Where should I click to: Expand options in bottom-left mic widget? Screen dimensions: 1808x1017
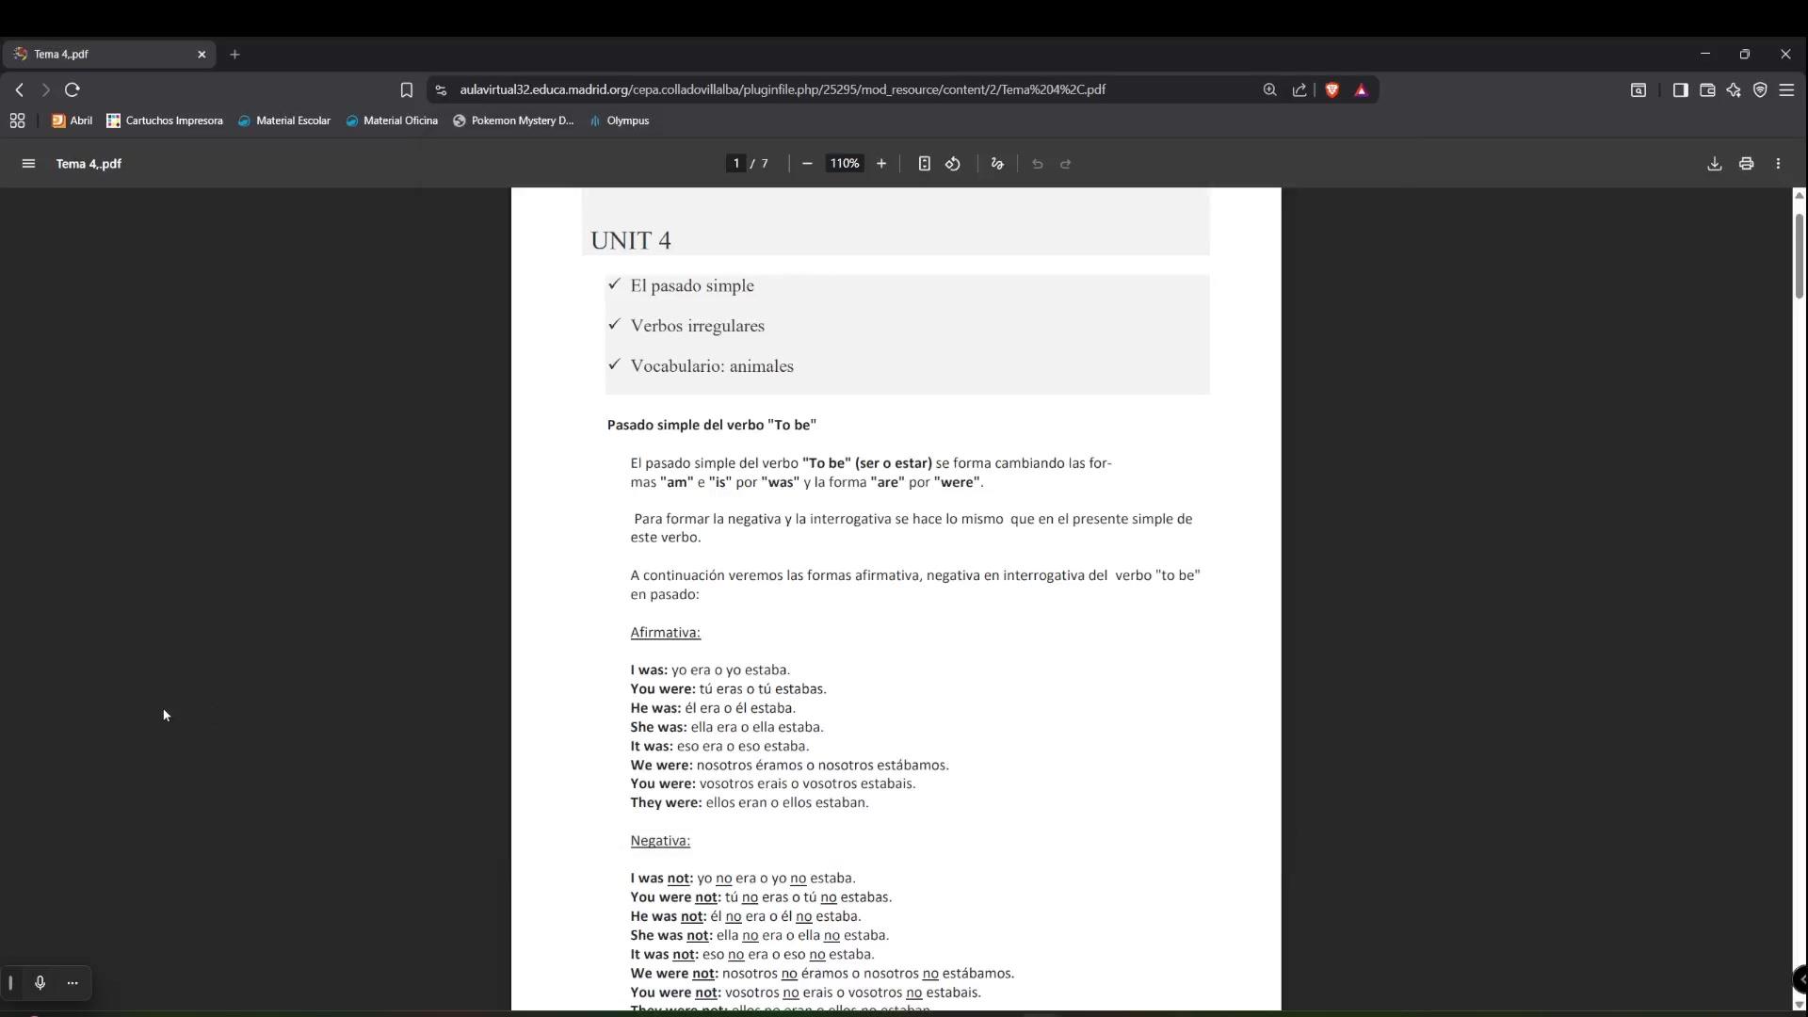coord(73,983)
